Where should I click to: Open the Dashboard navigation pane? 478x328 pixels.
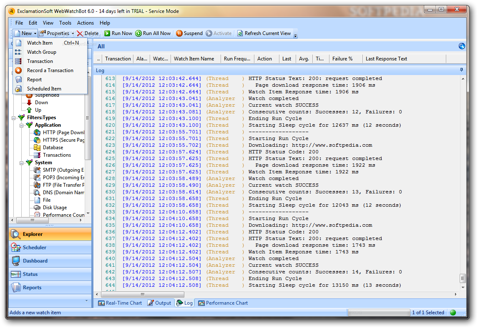[x=50, y=261]
